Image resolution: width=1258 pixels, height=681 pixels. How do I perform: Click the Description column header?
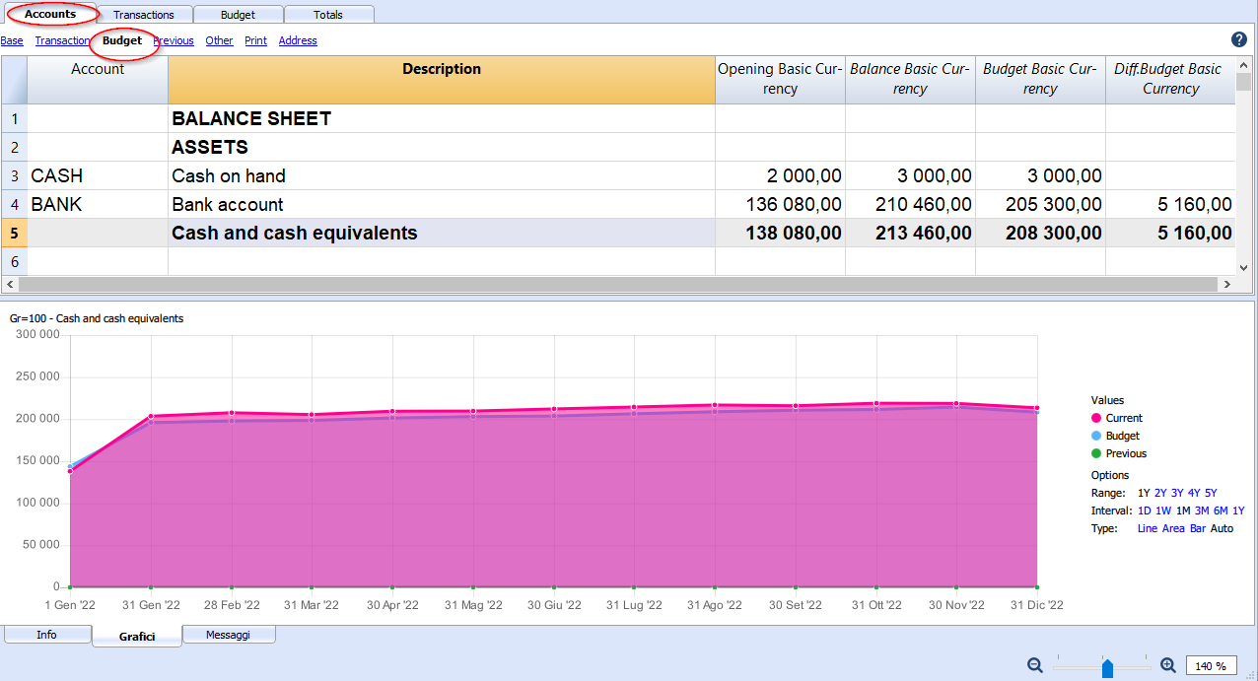pos(442,80)
